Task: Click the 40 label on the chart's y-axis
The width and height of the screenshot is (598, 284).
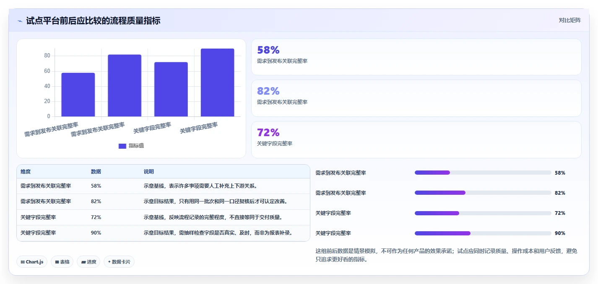Action: click(x=47, y=86)
